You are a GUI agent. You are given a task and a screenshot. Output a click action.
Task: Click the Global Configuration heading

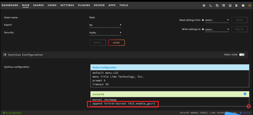tap(104, 67)
